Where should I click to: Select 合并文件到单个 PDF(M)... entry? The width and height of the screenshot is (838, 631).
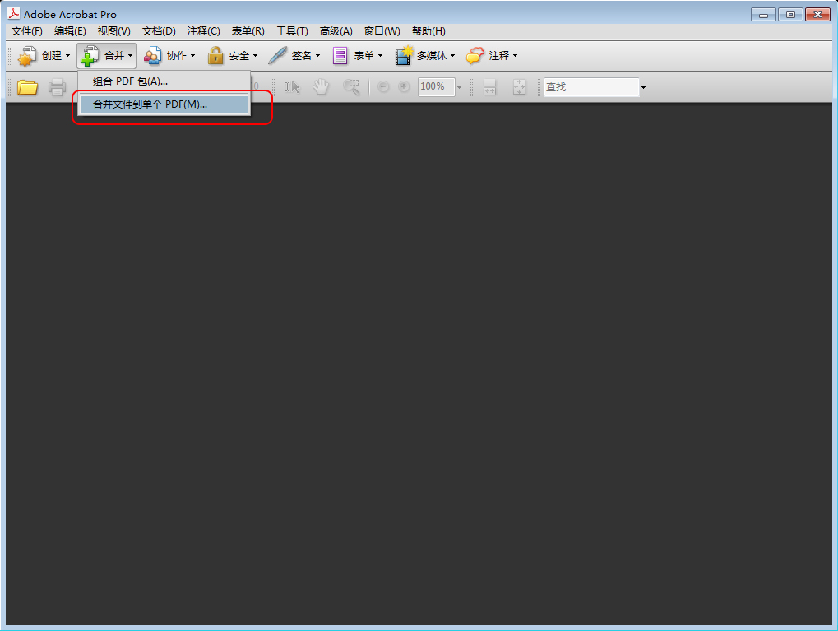[x=164, y=104]
